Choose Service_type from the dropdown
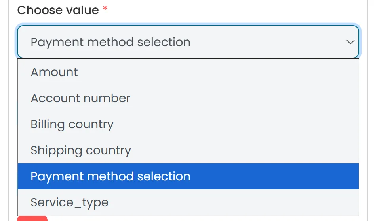The image size is (375, 221). [69, 202]
